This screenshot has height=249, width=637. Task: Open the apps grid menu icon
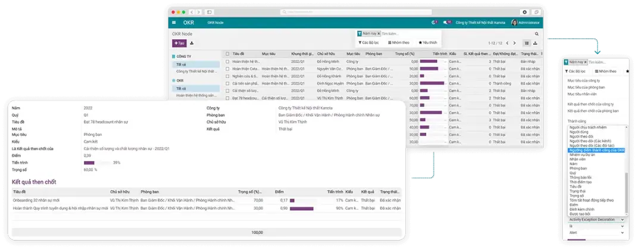point(174,23)
